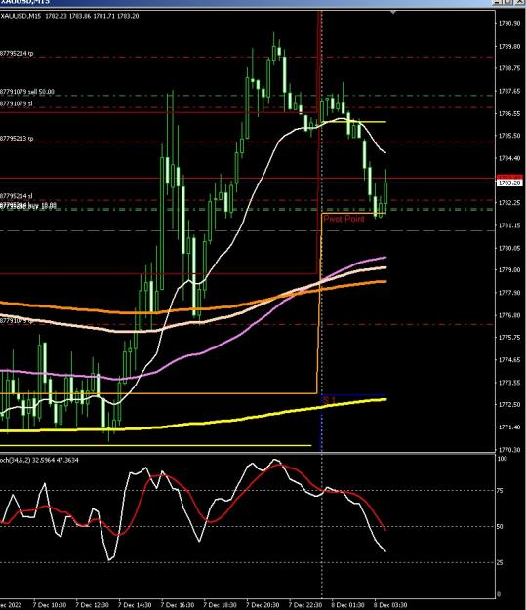This screenshot has height=610, width=526.
Task: Close the XAUUSD chart window
Action: click(520, 2)
